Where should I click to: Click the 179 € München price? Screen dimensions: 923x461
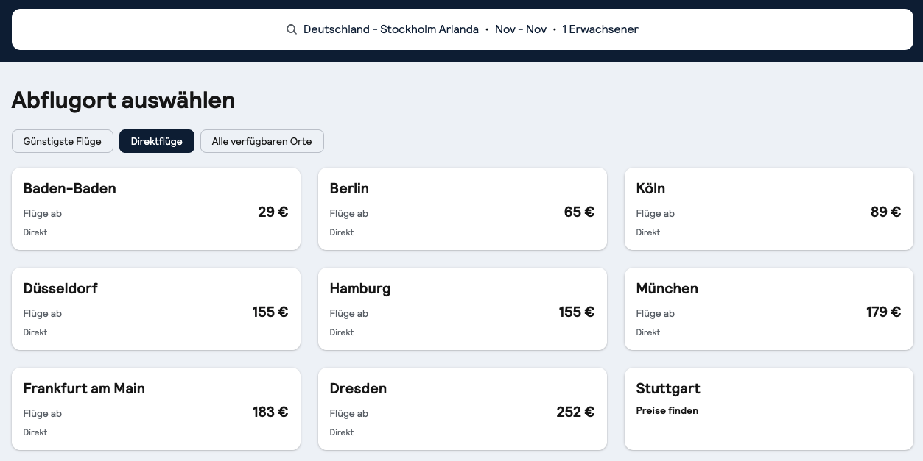(883, 312)
